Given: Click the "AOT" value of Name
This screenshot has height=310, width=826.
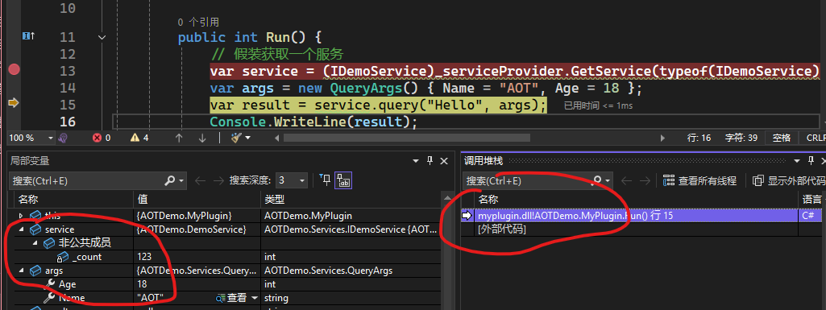Looking at the screenshot, I should click(x=150, y=298).
